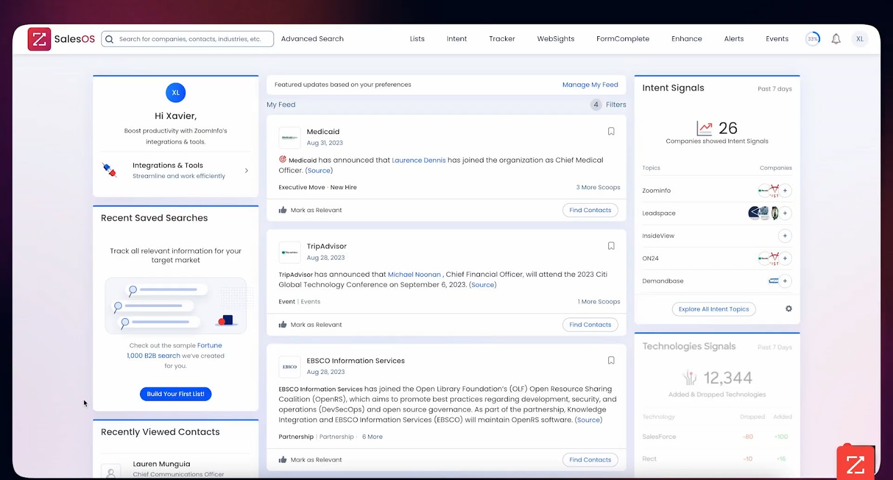Click thumbs-up icon on Medicaid card

coord(283,210)
